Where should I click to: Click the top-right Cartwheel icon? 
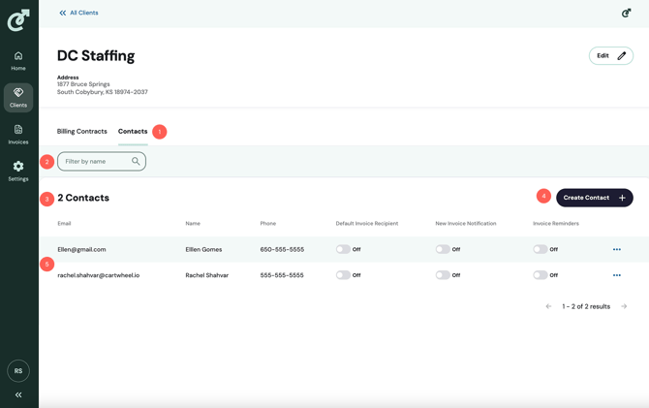tap(626, 13)
